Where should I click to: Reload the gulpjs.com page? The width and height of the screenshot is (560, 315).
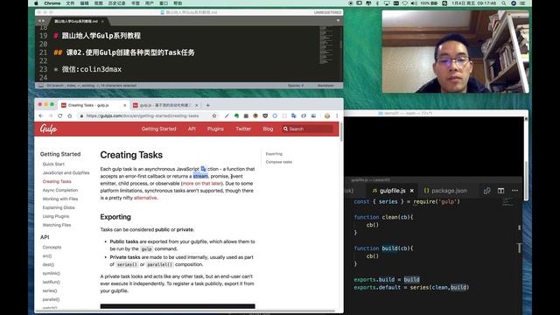[60, 115]
